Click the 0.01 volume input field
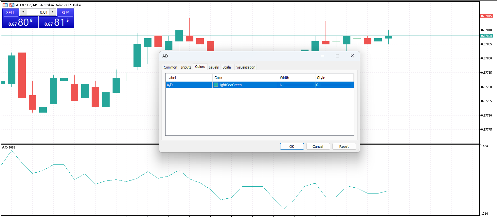Screen dimensions: 497x217 coord(38,12)
